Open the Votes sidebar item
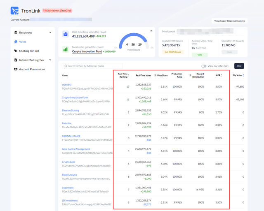The height and width of the screenshot is (211, 264). pyautogui.click(x=23, y=42)
